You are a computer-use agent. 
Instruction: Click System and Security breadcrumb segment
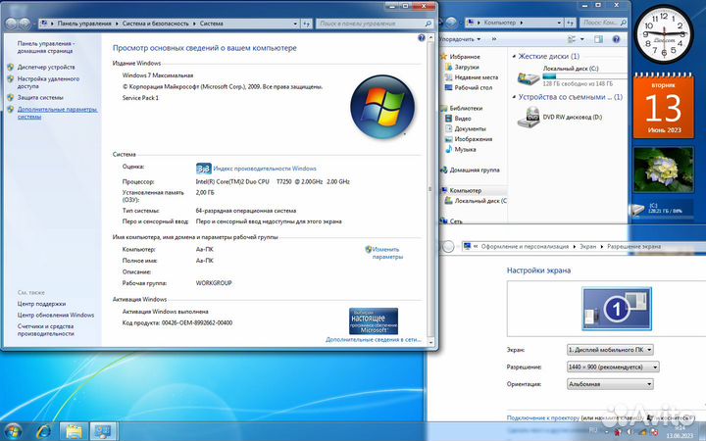[x=155, y=24]
